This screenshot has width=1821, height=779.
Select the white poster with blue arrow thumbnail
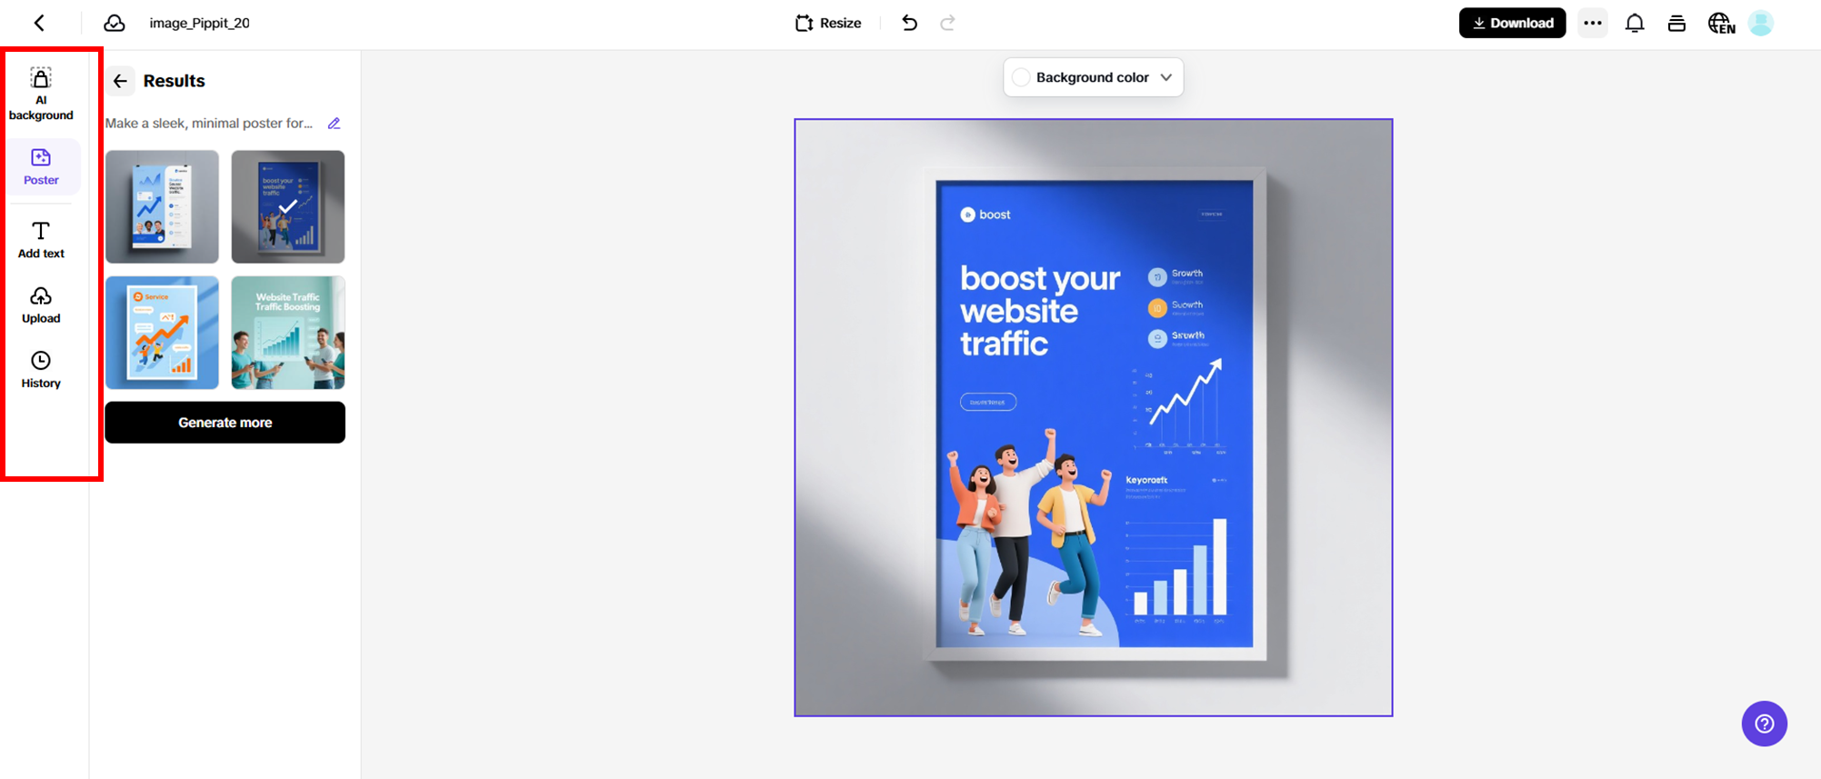click(x=162, y=206)
